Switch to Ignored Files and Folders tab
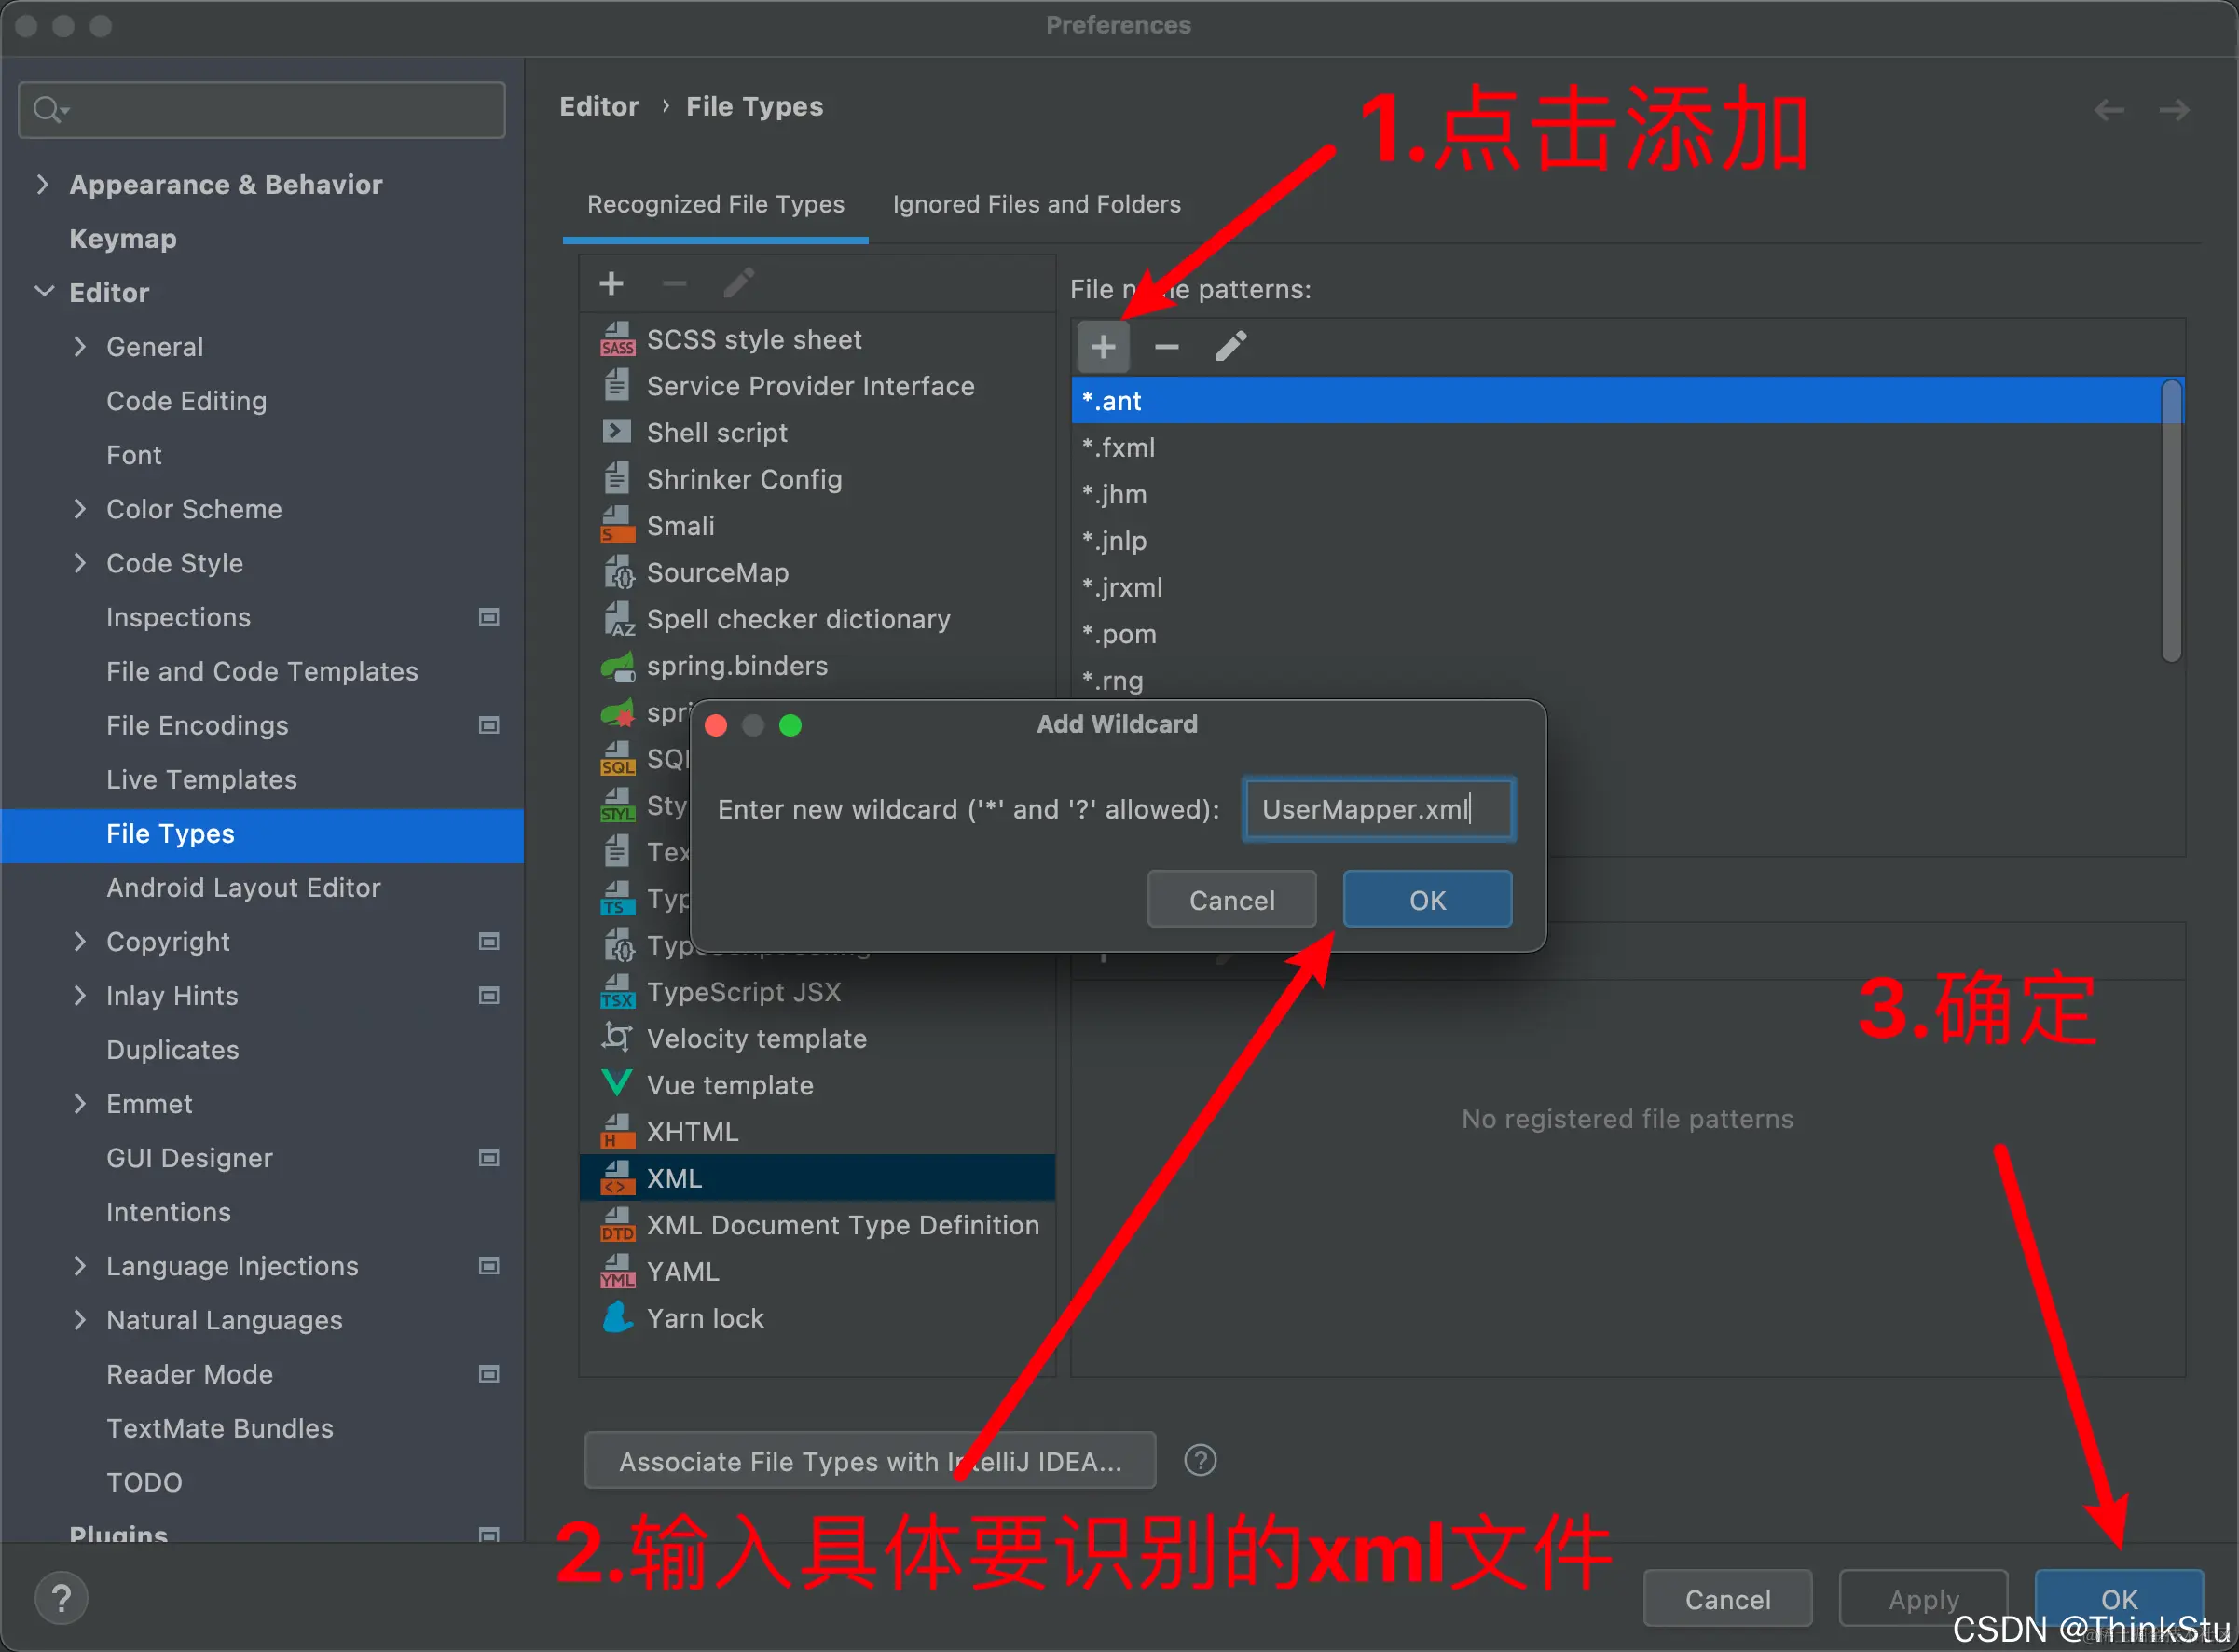This screenshot has height=1652, width=2239. [x=1036, y=204]
